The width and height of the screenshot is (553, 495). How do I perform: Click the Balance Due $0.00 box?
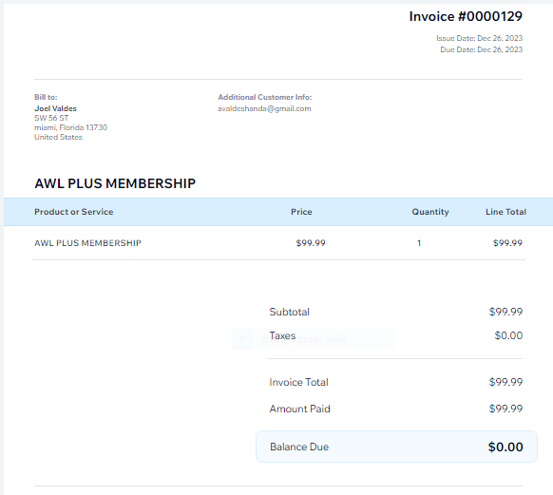click(x=396, y=447)
